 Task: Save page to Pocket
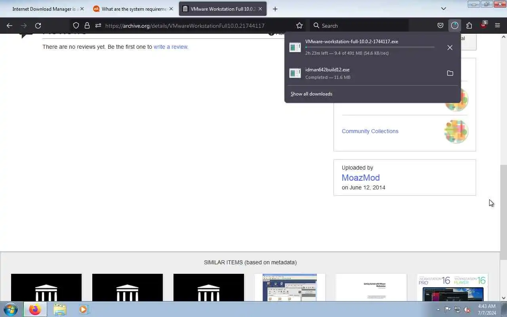(x=440, y=26)
